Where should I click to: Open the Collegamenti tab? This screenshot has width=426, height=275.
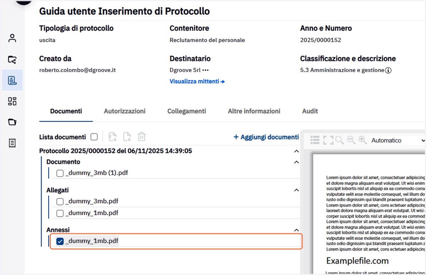click(x=187, y=111)
